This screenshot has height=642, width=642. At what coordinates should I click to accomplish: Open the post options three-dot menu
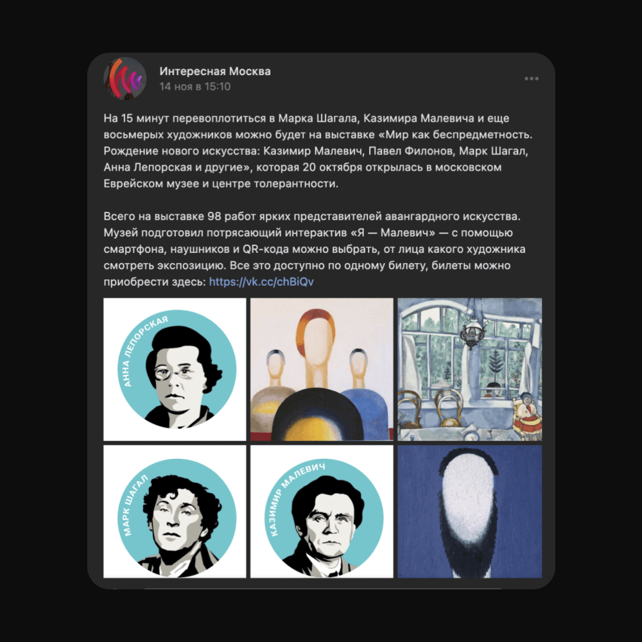(531, 78)
